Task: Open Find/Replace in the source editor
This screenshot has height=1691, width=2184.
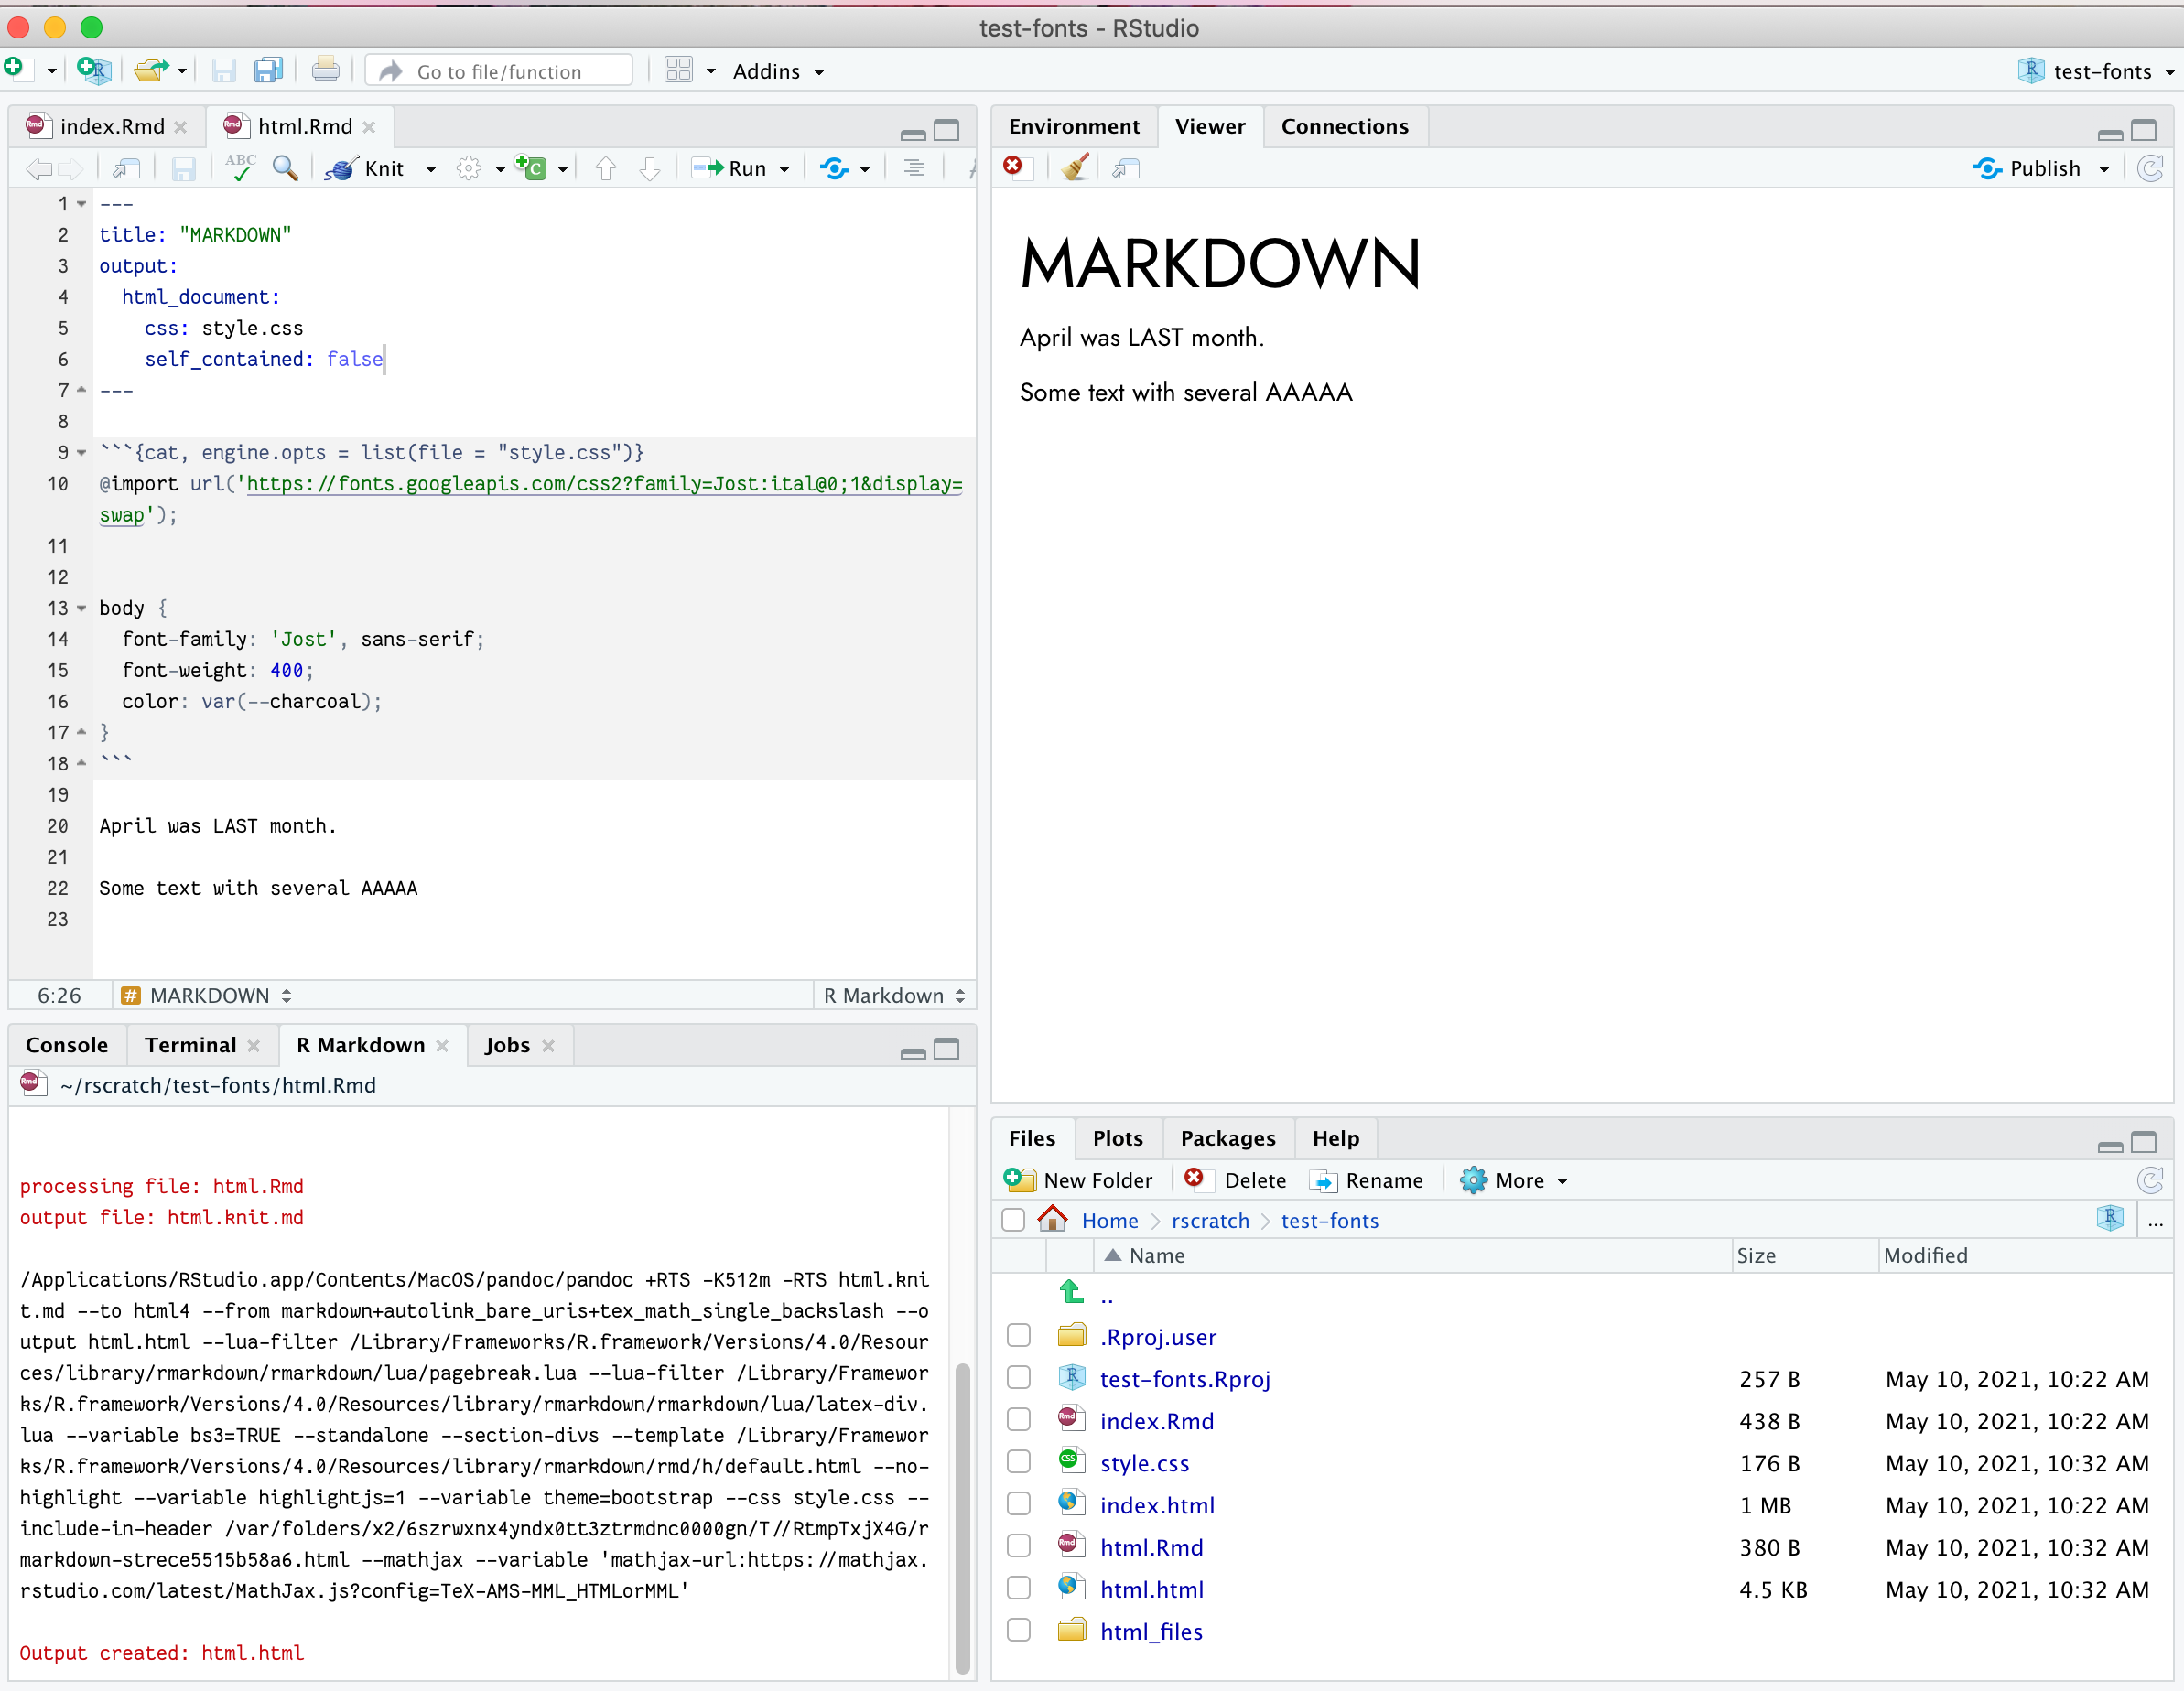Action: point(286,167)
